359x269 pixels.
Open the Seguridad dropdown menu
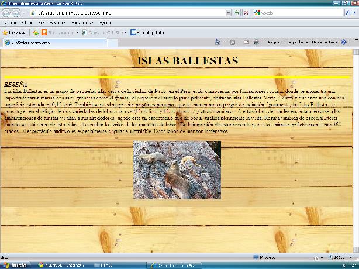click(298, 42)
